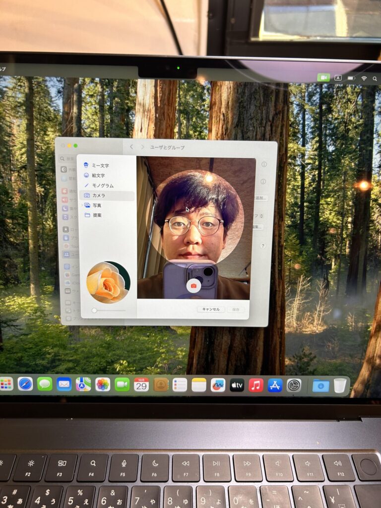Open 提案 (Suggestions) folder item

[x=96, y=215]
